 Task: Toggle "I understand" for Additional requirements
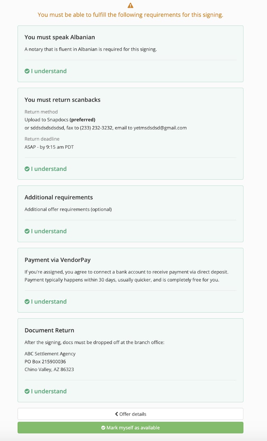coord(46,231)
